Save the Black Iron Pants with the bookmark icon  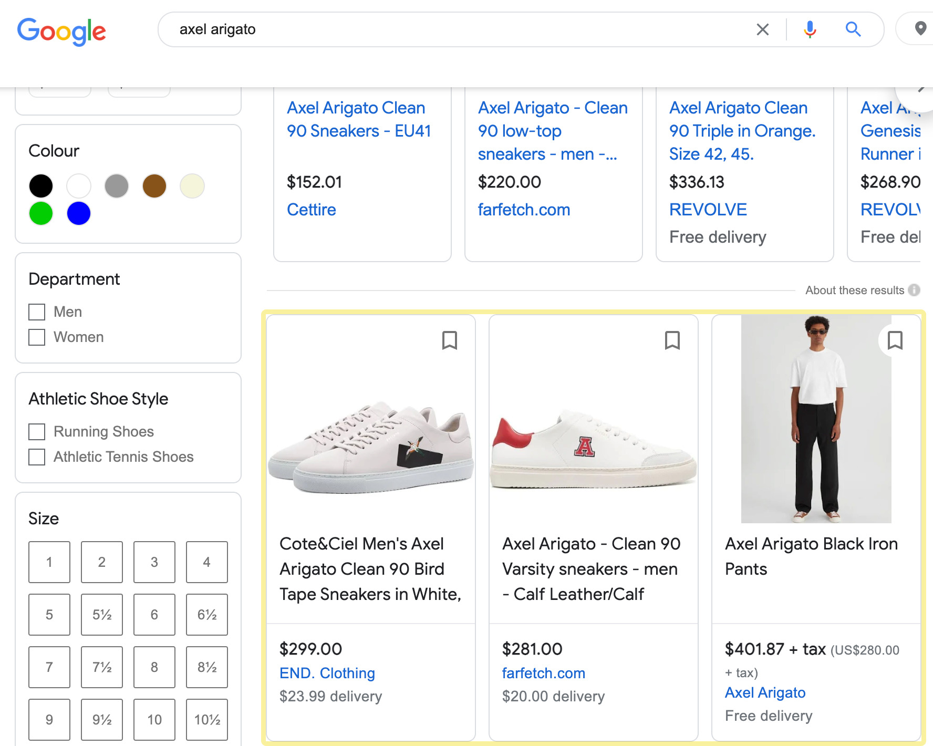coord(895,340)
